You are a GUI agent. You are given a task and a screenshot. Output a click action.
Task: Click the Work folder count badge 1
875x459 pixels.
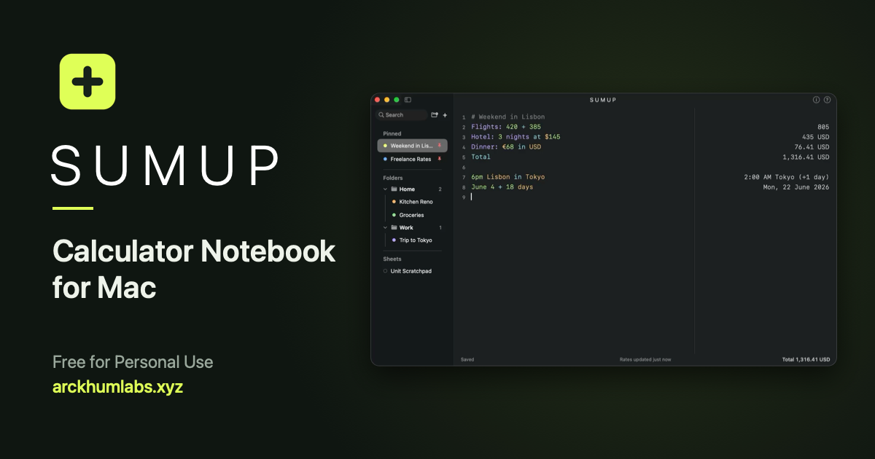pos(440,228)
